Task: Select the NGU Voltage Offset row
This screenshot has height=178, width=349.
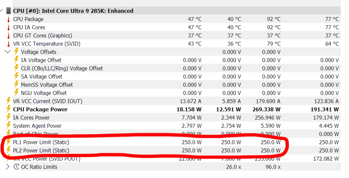Action: point(44,93)
